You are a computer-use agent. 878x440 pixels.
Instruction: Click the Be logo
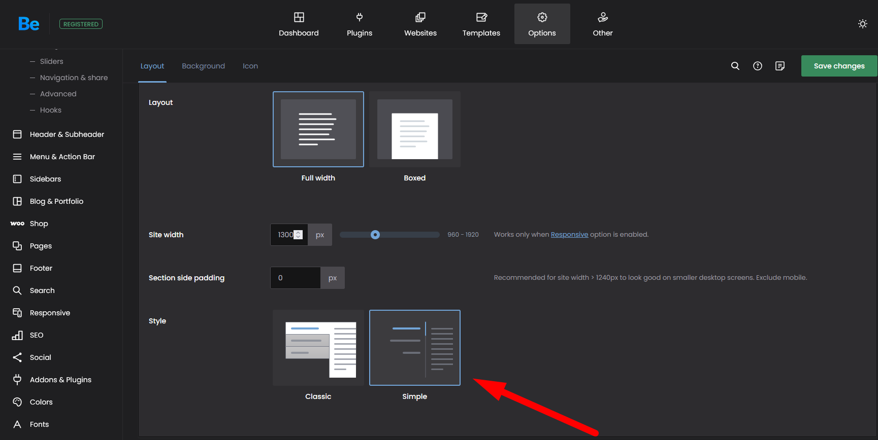pyautogui.click(x=28, y=24)
